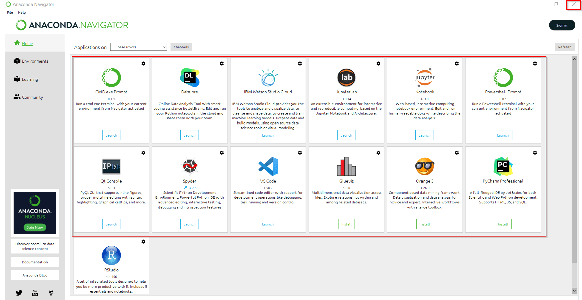Viewport: 582px width, 300px height.
Task: Click the Anaconda Nucleus Join Now banner
Action: (35, 227)
